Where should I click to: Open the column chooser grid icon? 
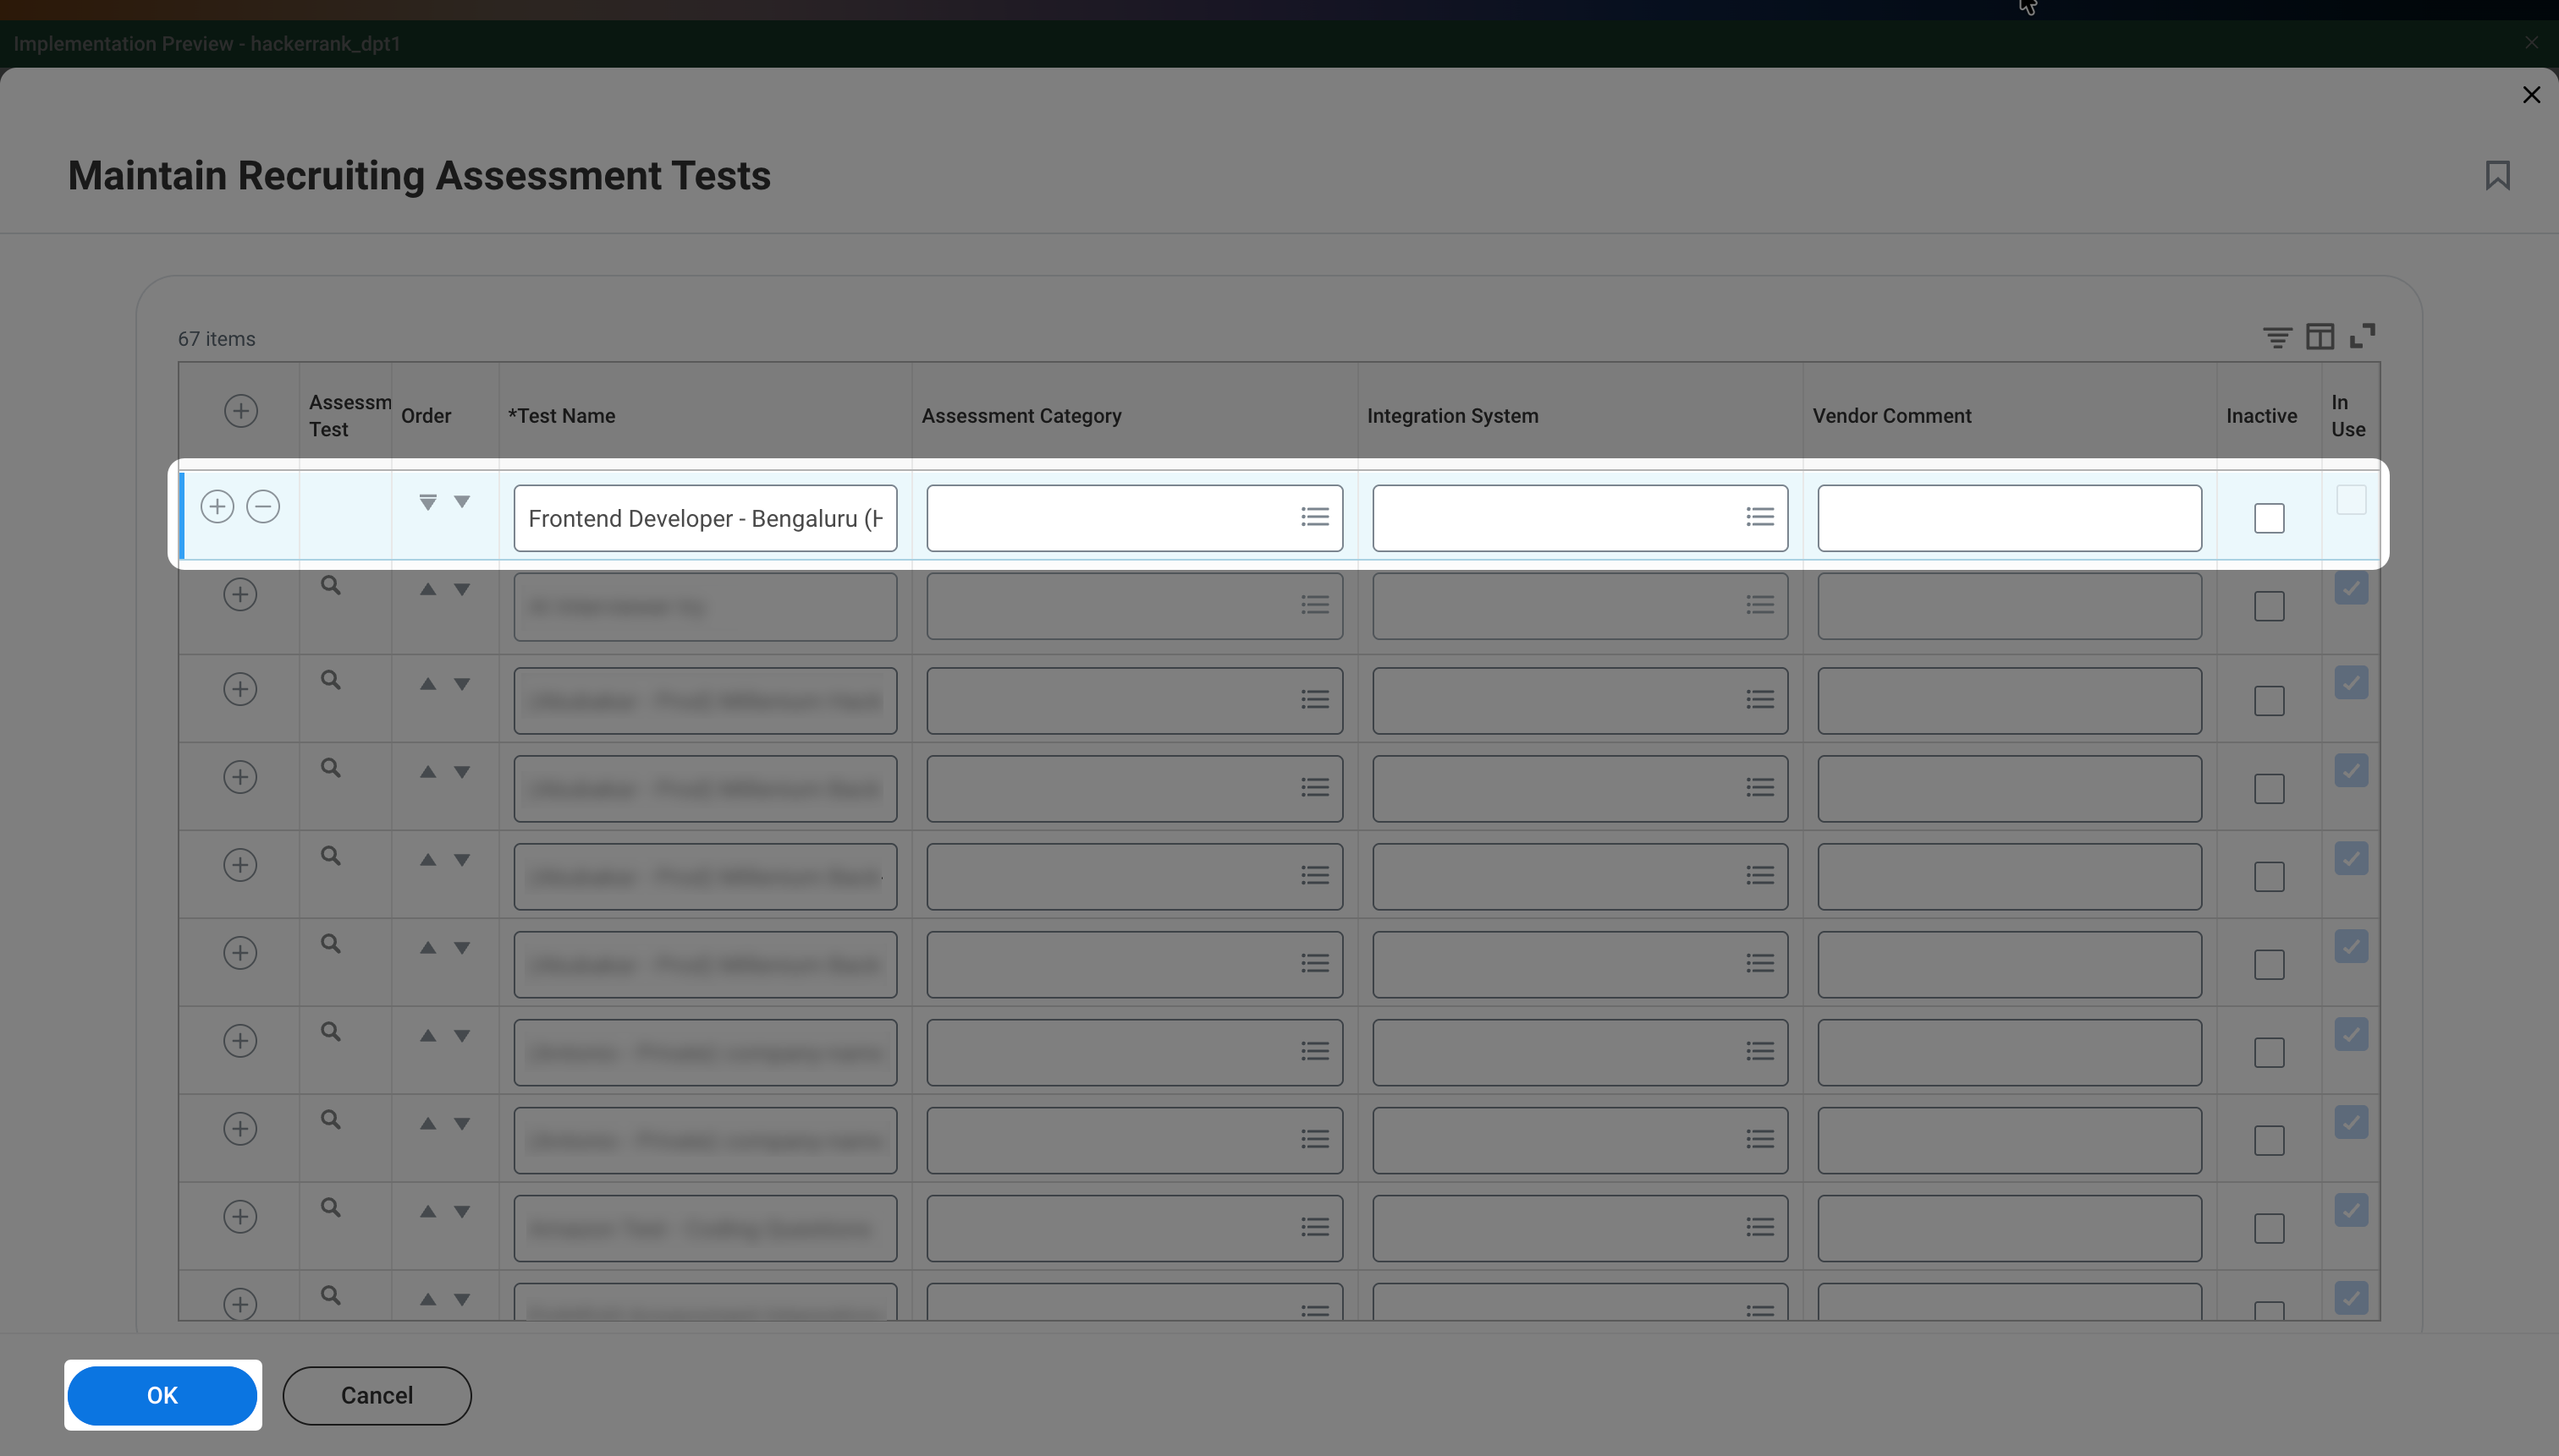click(2320, 337)
